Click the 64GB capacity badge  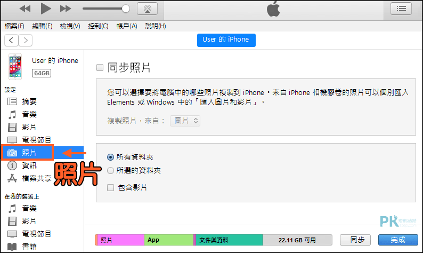[x=42, y=73]
